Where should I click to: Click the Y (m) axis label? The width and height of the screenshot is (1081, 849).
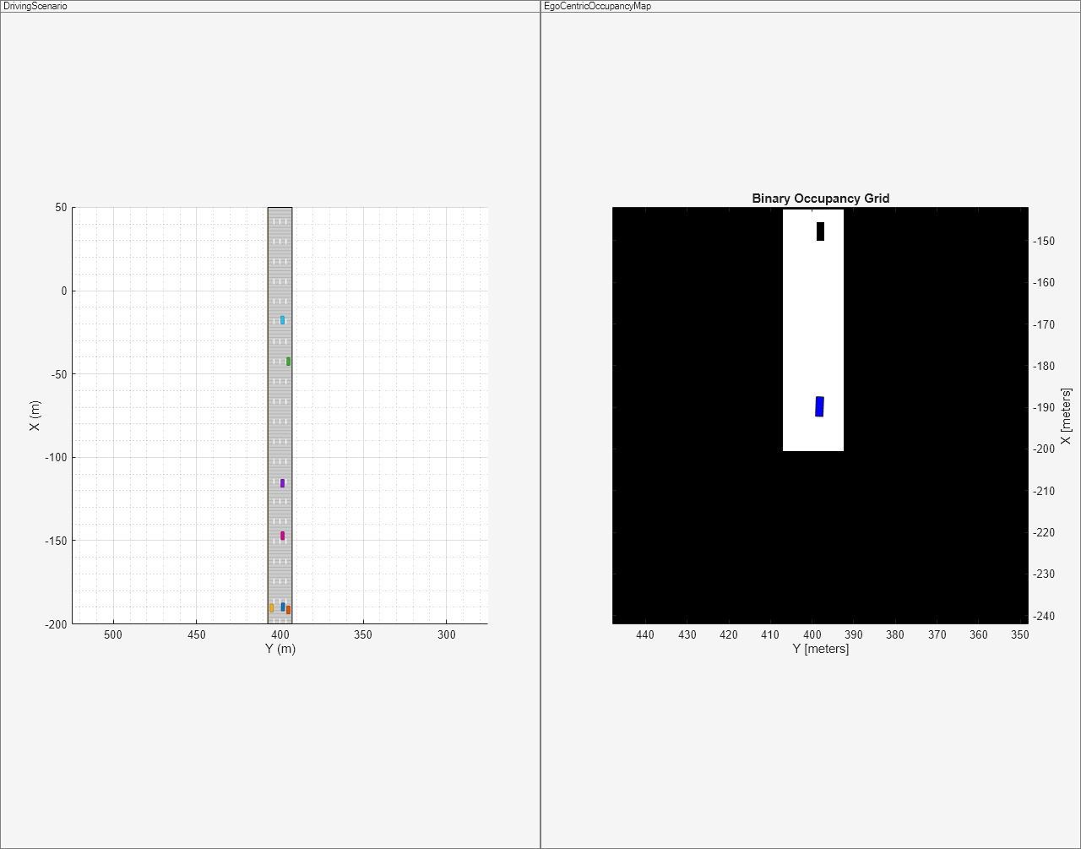pyautogui.click(x=280, y=649)
